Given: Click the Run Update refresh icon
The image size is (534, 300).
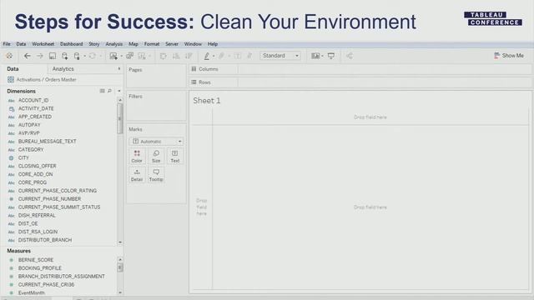Looking at the screenshot, I should click(x=93, y=56).
